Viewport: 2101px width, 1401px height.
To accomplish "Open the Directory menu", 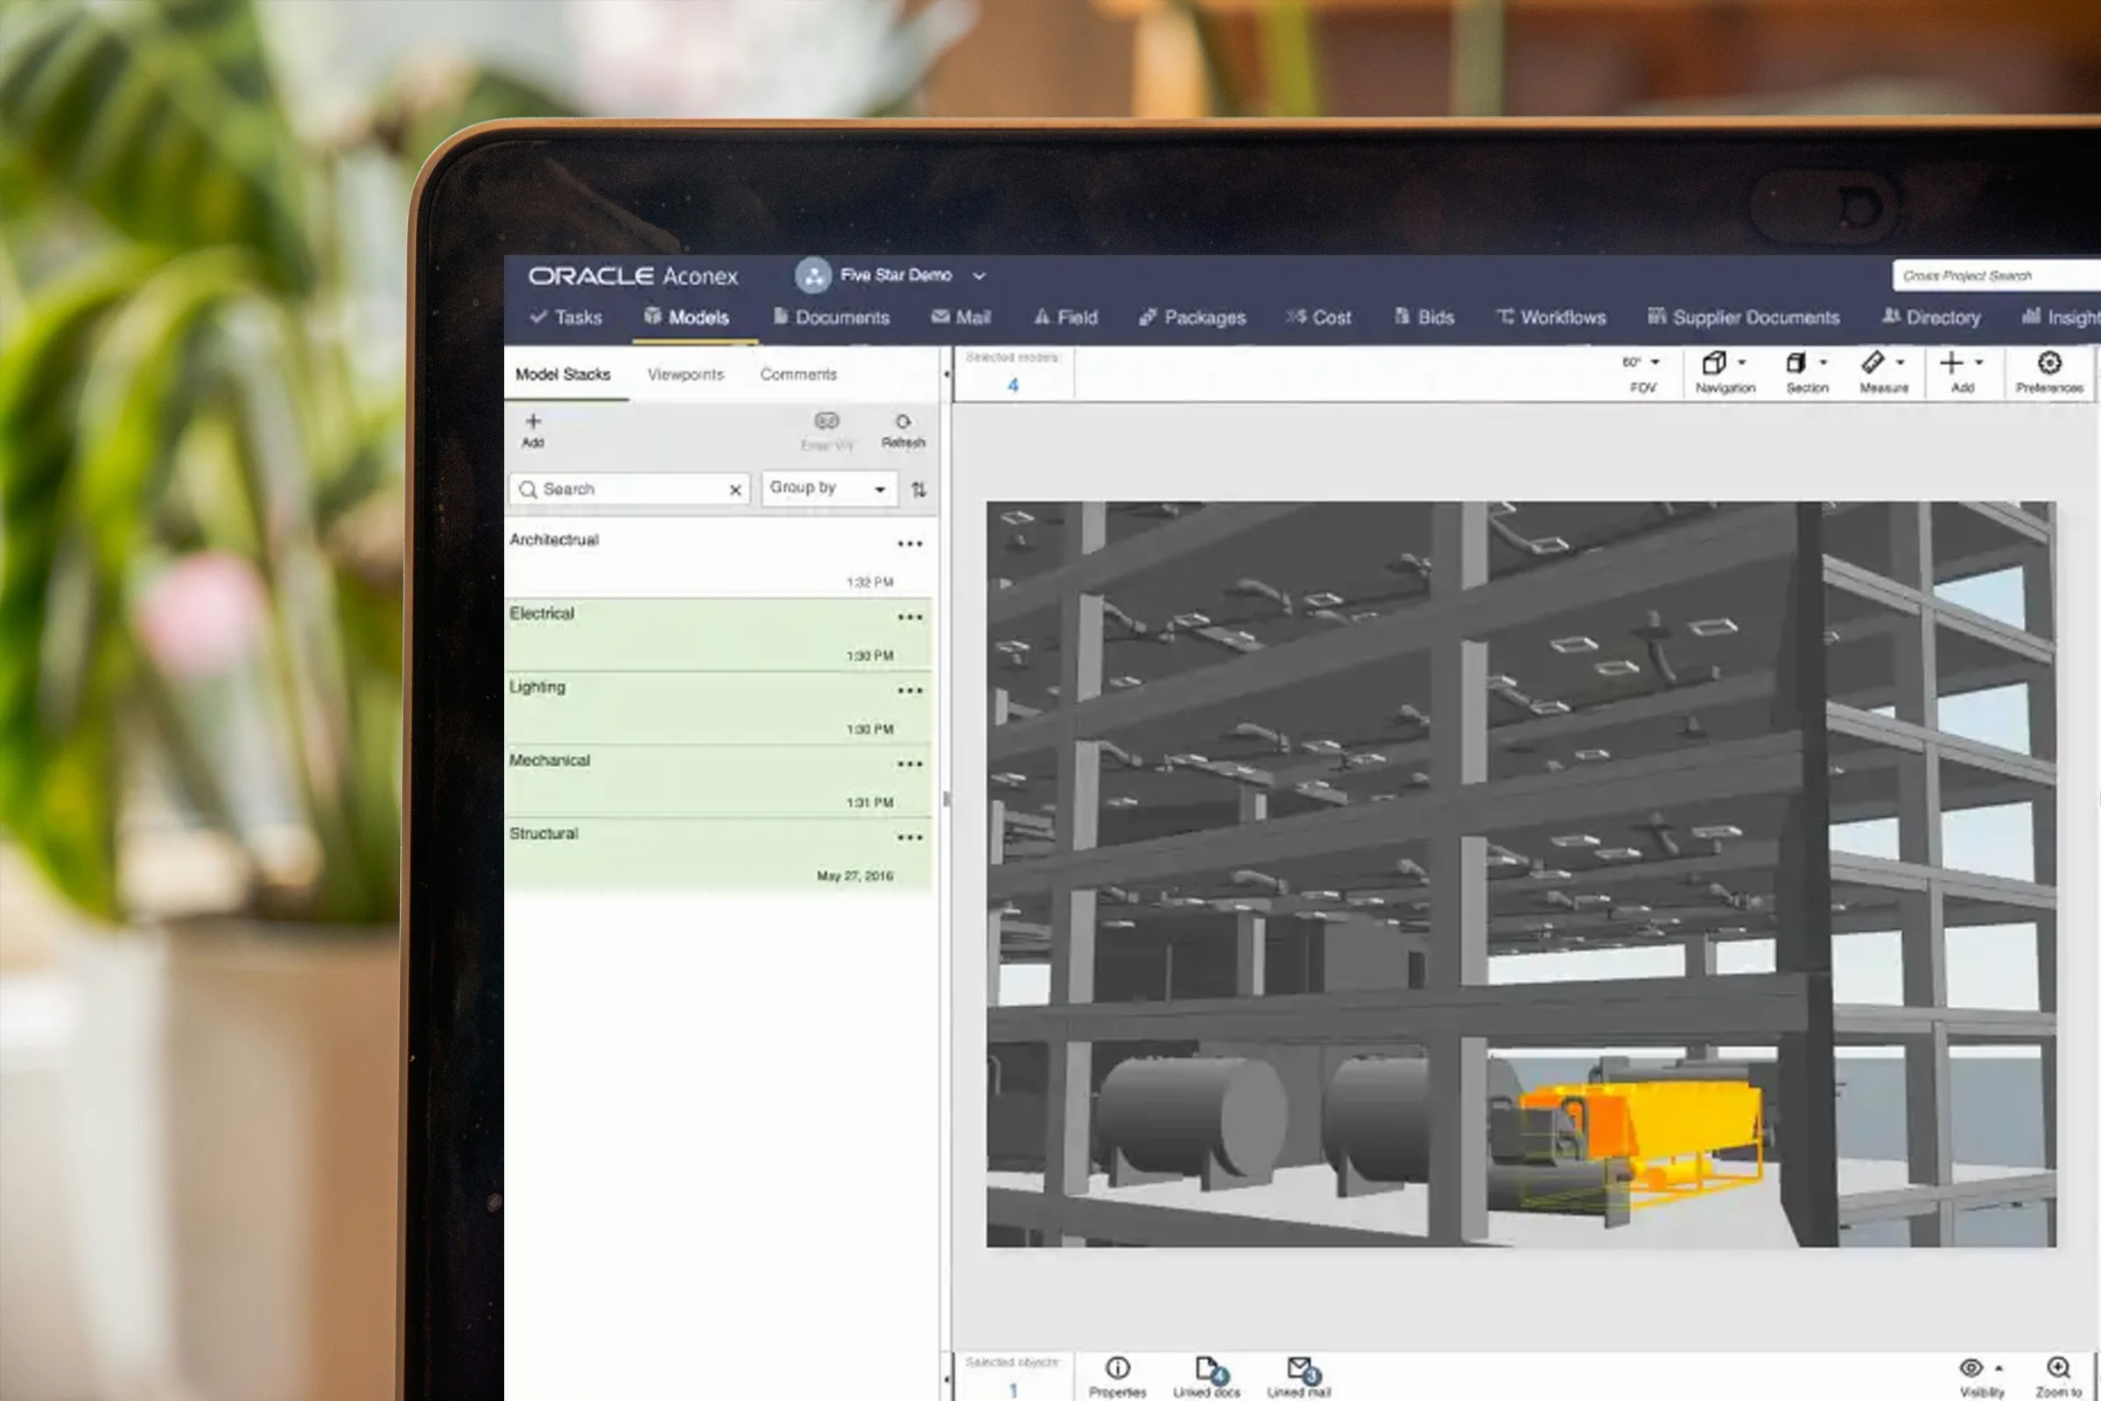I will click(1931, 317).
